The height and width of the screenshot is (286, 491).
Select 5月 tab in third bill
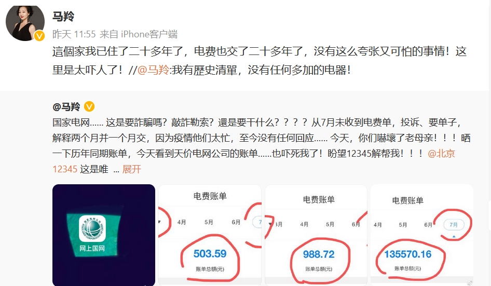pyautogui.click(x=330, y=224)
